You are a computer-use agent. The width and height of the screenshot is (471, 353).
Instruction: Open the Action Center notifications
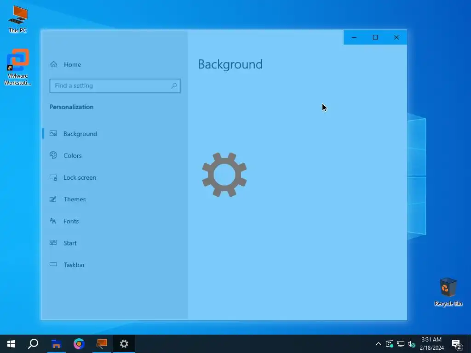(457, 344)
